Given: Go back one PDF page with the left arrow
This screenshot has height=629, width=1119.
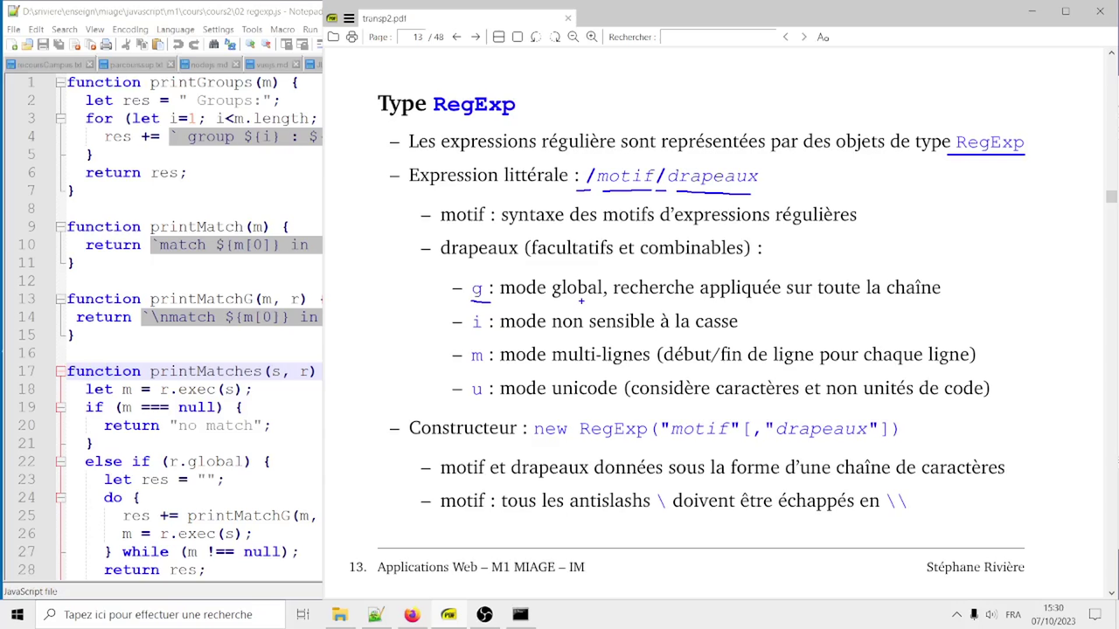Looking at the screenshot, I should tap(456, 37).
